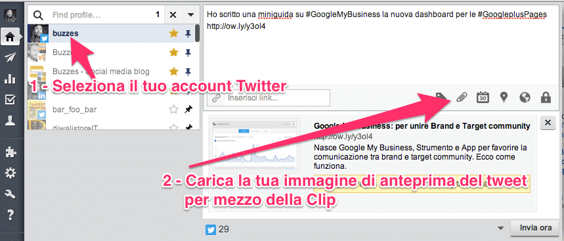Select the bar_foo_bar profile

click(111, 109)
